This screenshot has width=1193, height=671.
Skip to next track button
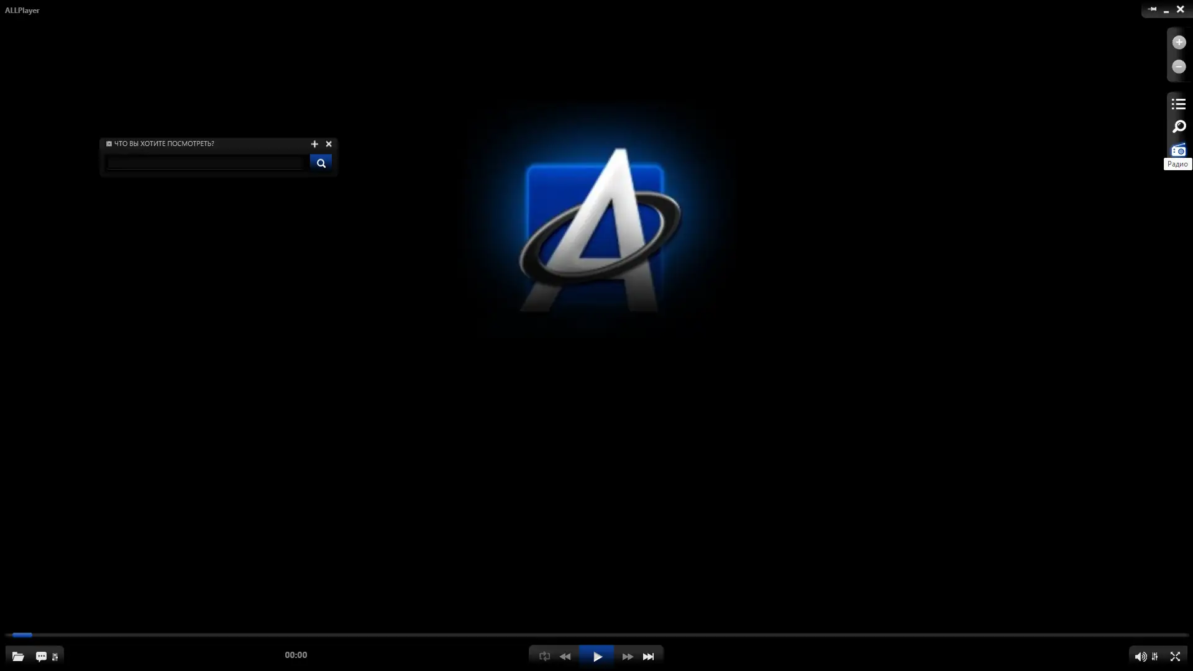pos(648,657)
